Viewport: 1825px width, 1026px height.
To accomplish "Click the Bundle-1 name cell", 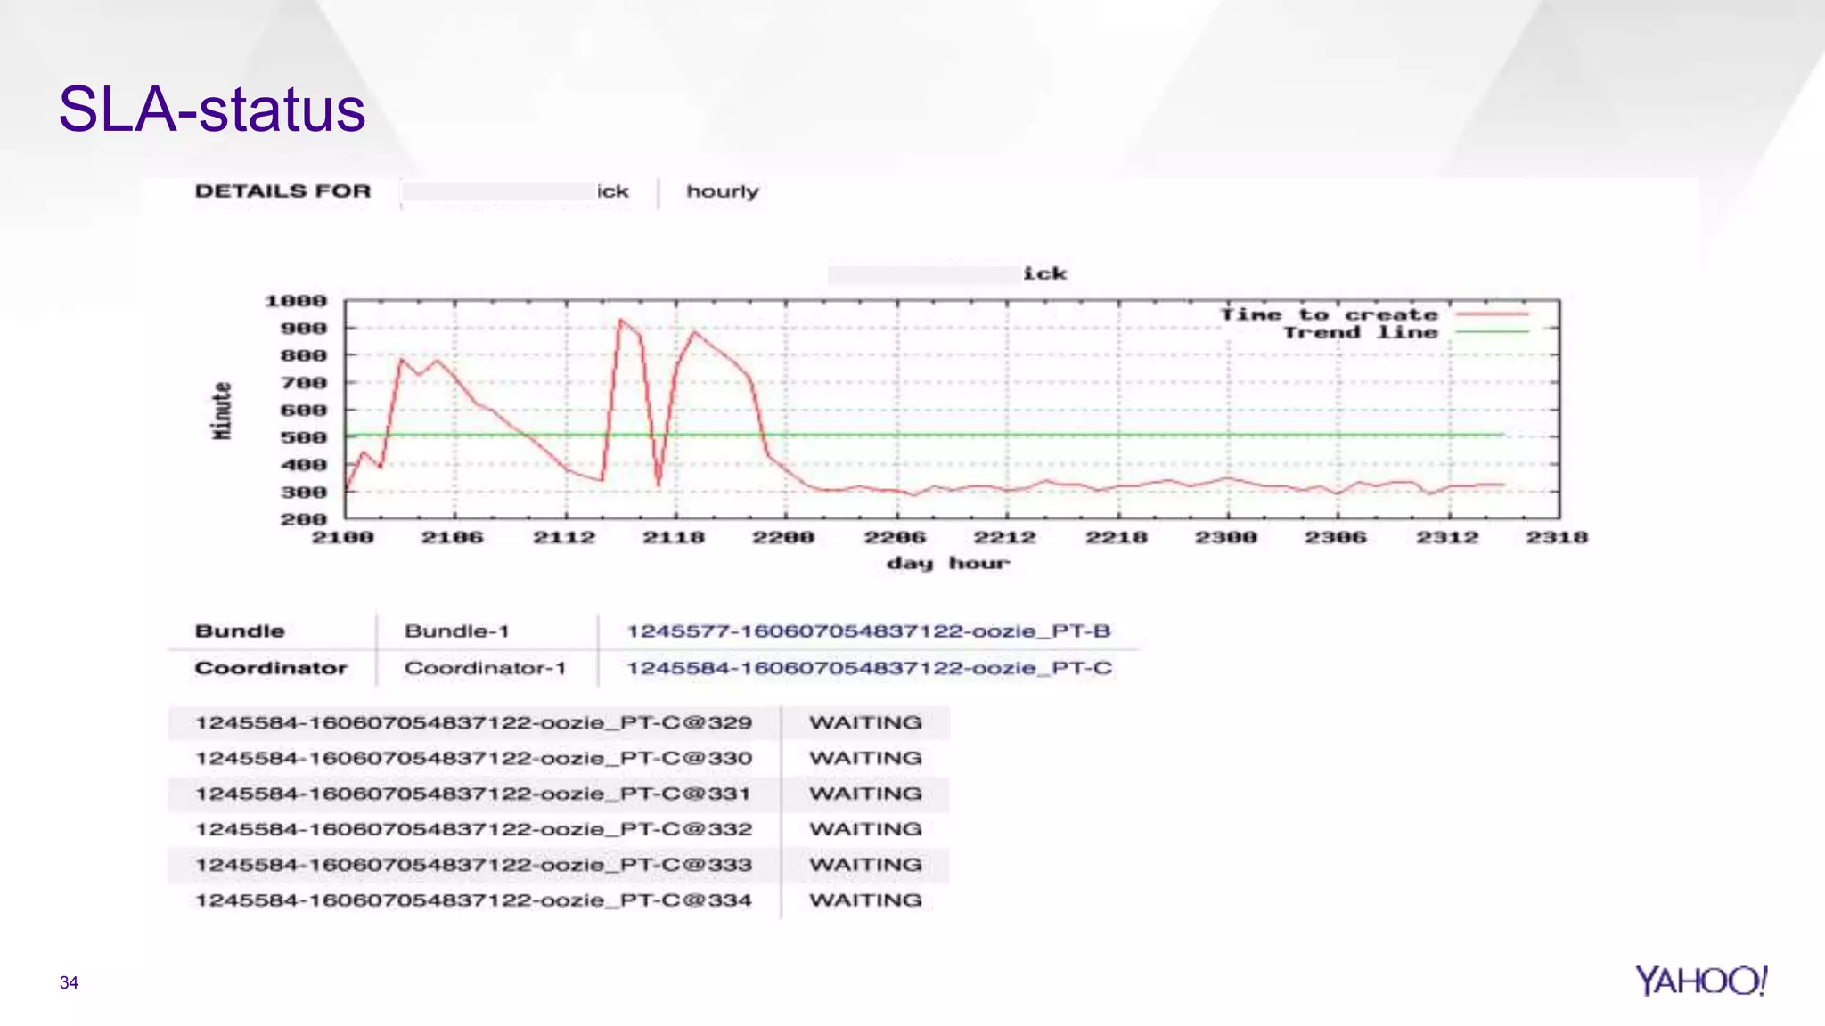I will pos(456,631).
